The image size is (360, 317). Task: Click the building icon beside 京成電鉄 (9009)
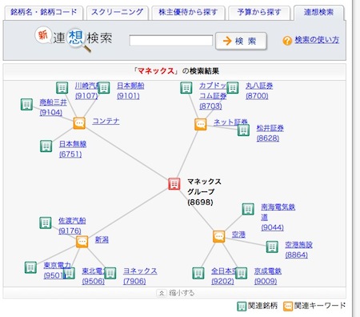[x=241, y=273]
